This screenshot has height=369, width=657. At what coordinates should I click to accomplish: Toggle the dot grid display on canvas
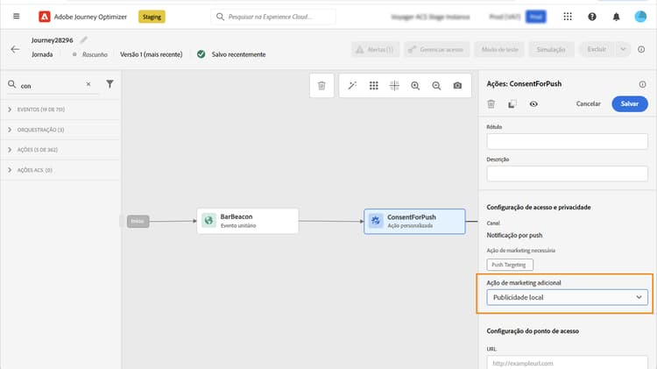[373, 85]
